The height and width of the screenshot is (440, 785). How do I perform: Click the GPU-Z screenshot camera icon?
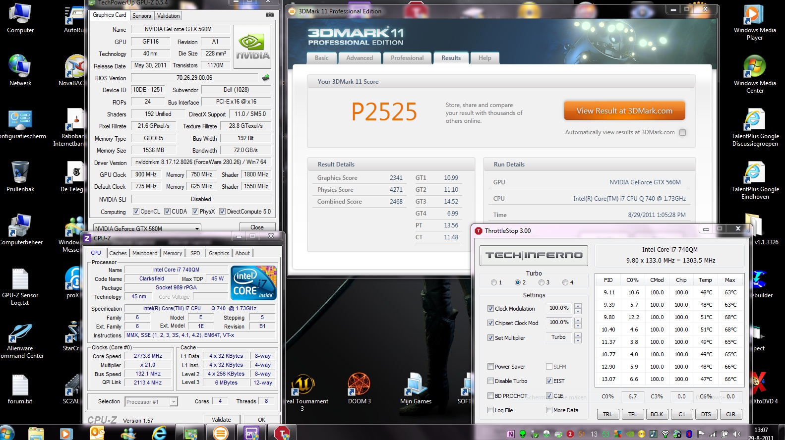(270, 15)
